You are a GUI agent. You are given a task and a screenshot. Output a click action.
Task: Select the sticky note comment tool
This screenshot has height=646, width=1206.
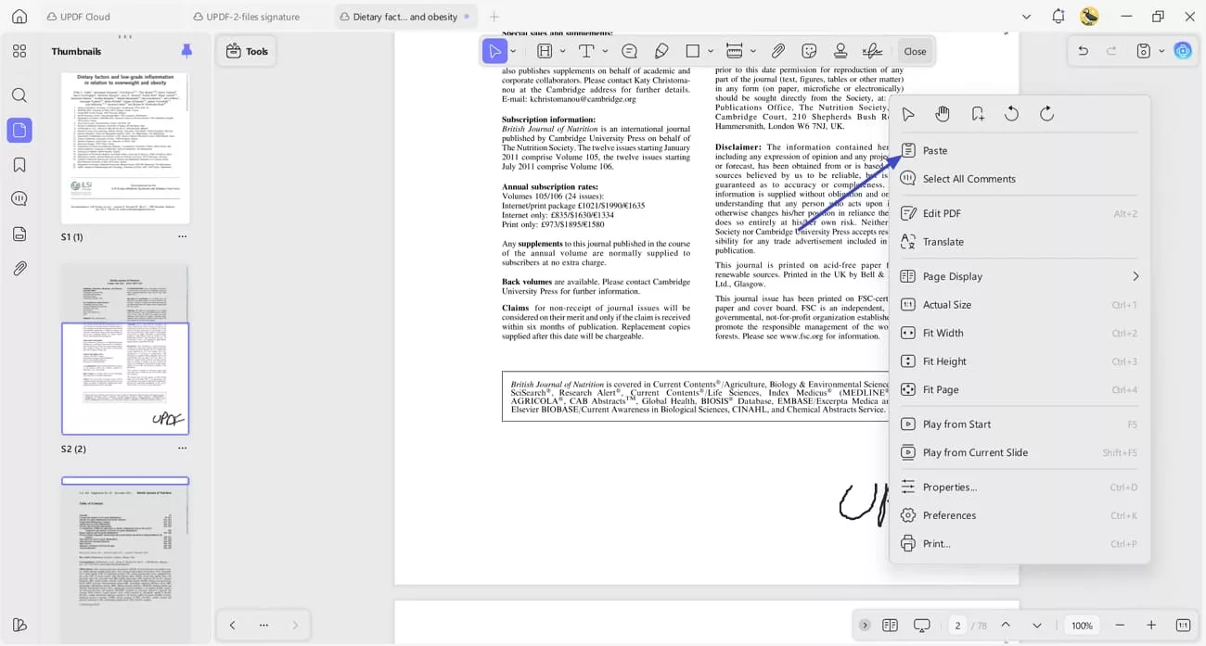click(629, 51)
